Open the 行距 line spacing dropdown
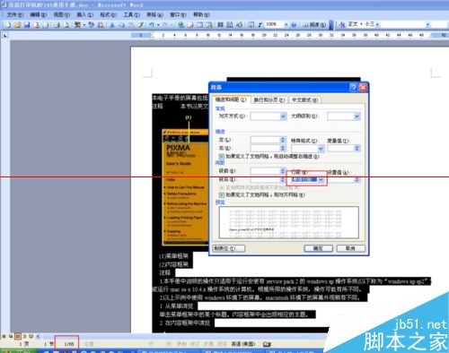The width and height of the screenshot is (449, 353). pyautogui.click(x=321, y=179)
